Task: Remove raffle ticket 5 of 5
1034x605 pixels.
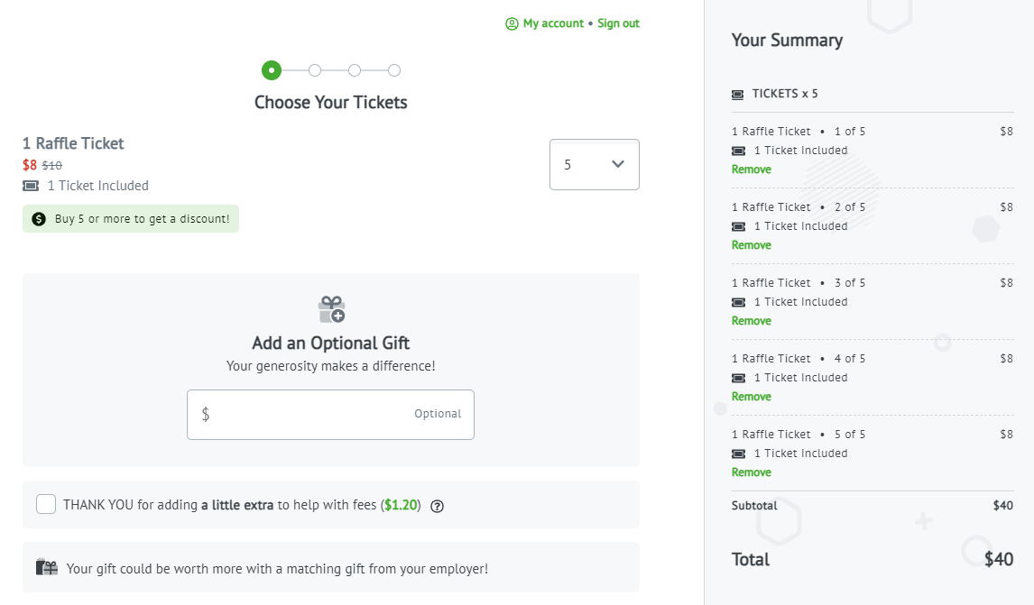Action: pos(751,472)
